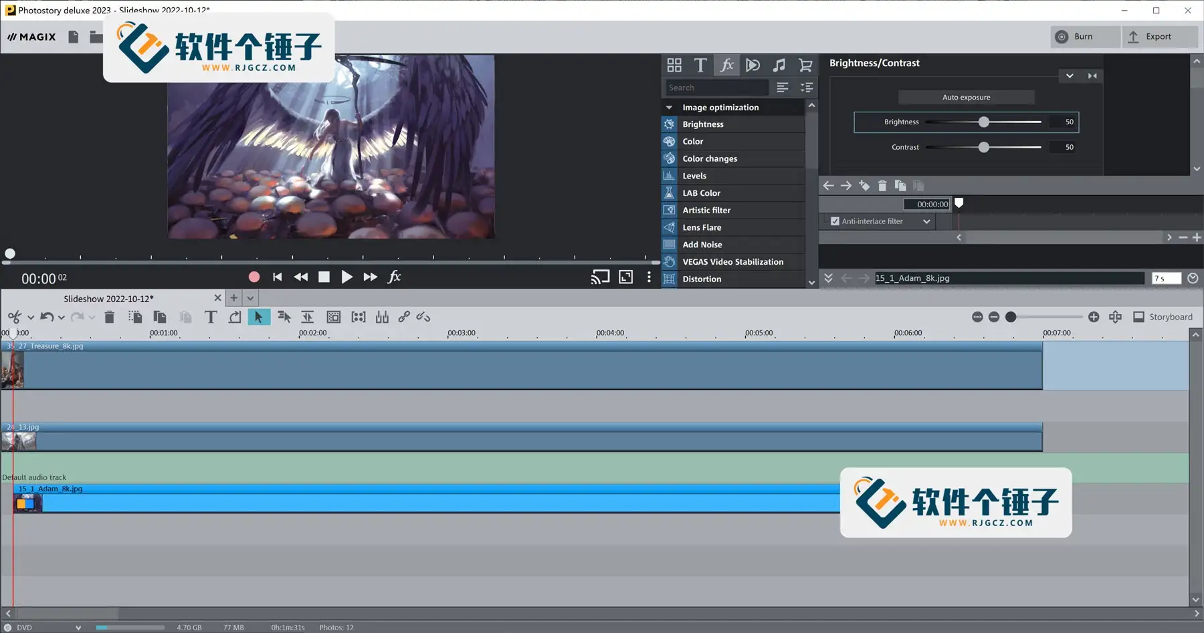Open the undo history dropdown
Viewport: 1204px width, 633px height.
[62, 318]
